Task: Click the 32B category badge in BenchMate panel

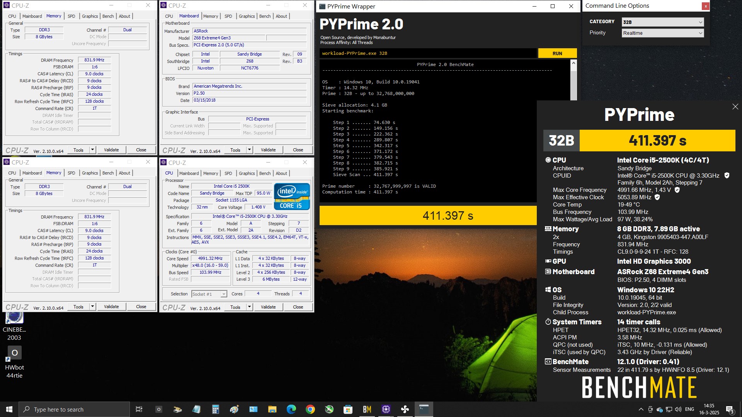Action: click(x=562, y=141)
